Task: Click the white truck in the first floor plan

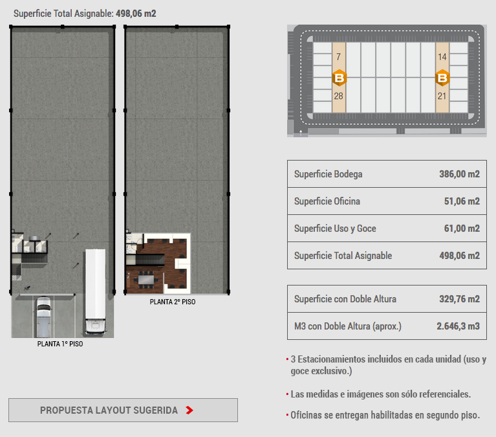Action: [x=94, y=291]
